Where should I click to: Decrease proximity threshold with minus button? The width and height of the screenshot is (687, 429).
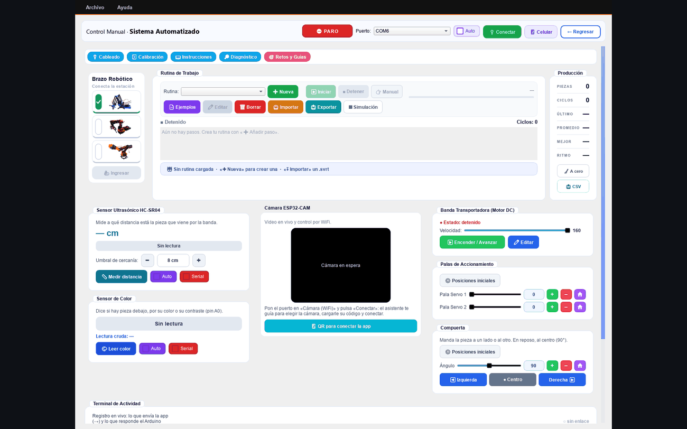pyautogui.click(x=147, y=260)
